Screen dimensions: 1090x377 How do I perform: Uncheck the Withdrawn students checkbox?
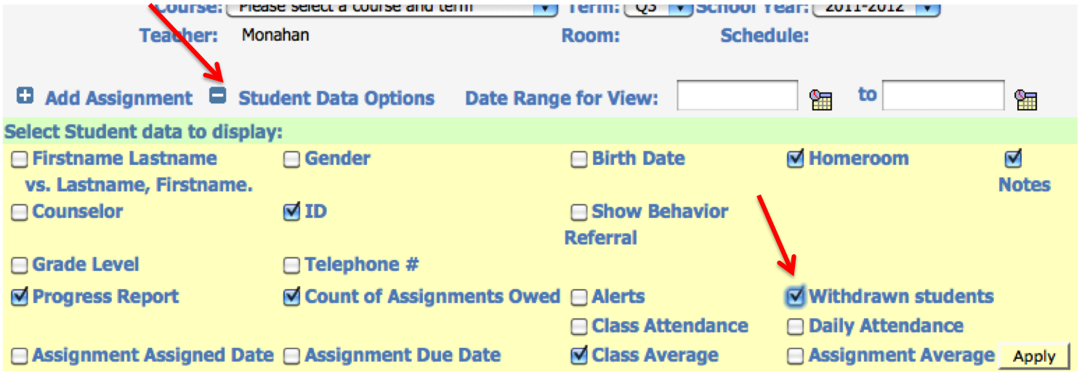point(796,296)
